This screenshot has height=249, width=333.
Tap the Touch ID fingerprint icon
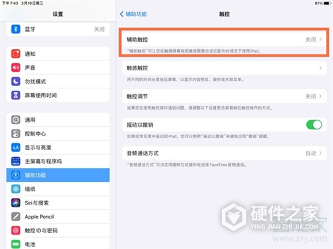click(15, 230)
